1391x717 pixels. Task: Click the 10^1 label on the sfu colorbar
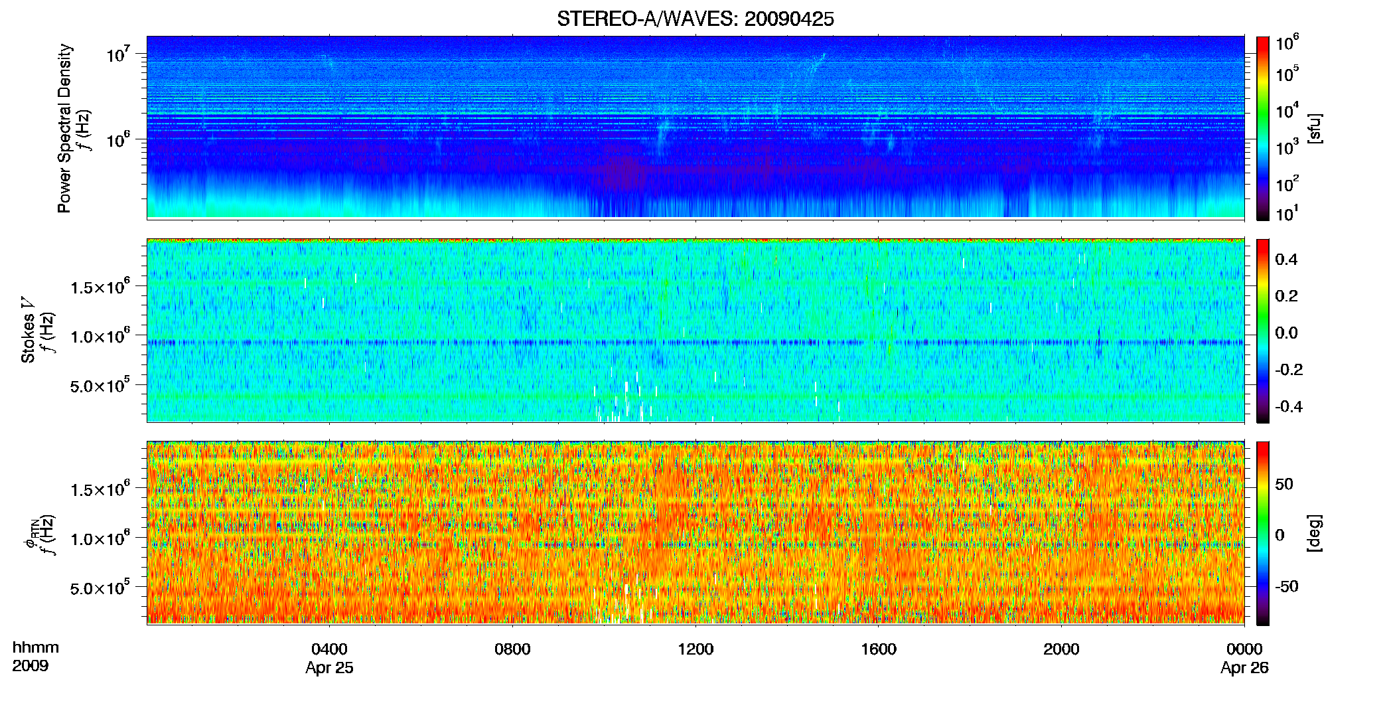(1287, 212)
